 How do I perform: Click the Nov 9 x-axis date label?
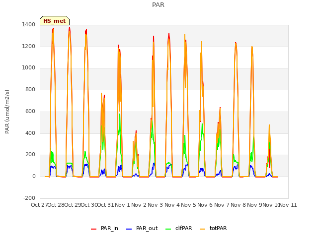(x=255, y=205)
